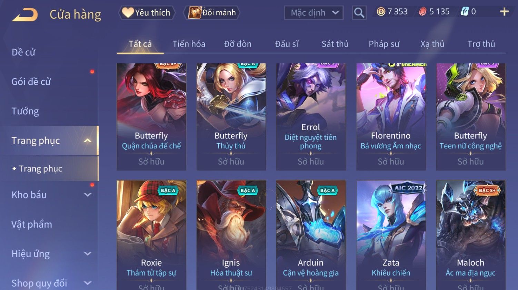518x290 pixels.
Task: Tap the gold coin balance icon
Action: point(381,12)
